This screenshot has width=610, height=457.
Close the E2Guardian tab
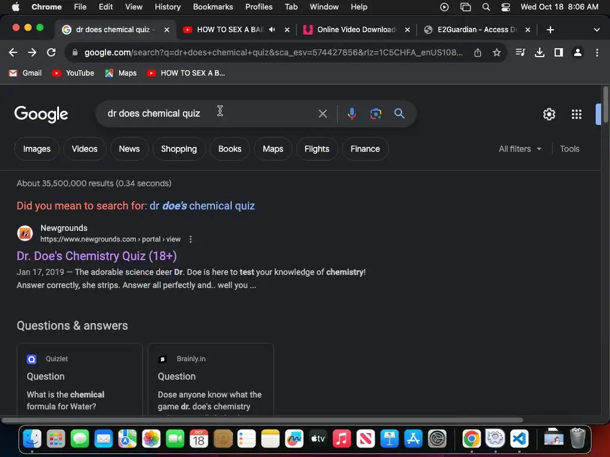[528, 30]
